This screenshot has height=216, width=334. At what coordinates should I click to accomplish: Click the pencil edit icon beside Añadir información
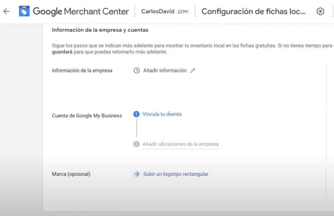(x=193, y=71)
